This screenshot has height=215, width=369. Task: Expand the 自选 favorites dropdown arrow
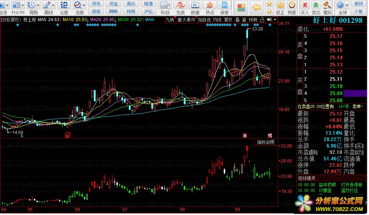(x=7, y=5)
